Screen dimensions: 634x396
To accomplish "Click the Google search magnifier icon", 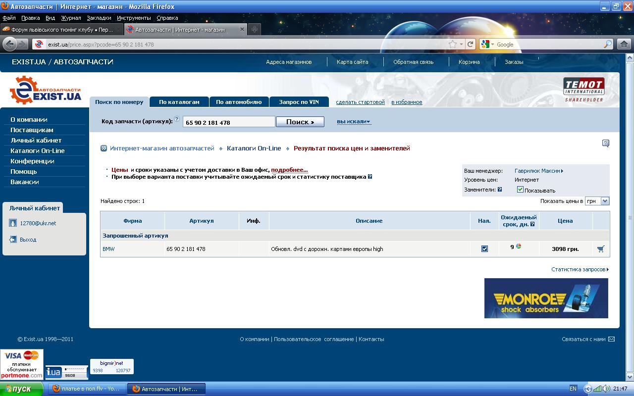I will tap(608, 44).
